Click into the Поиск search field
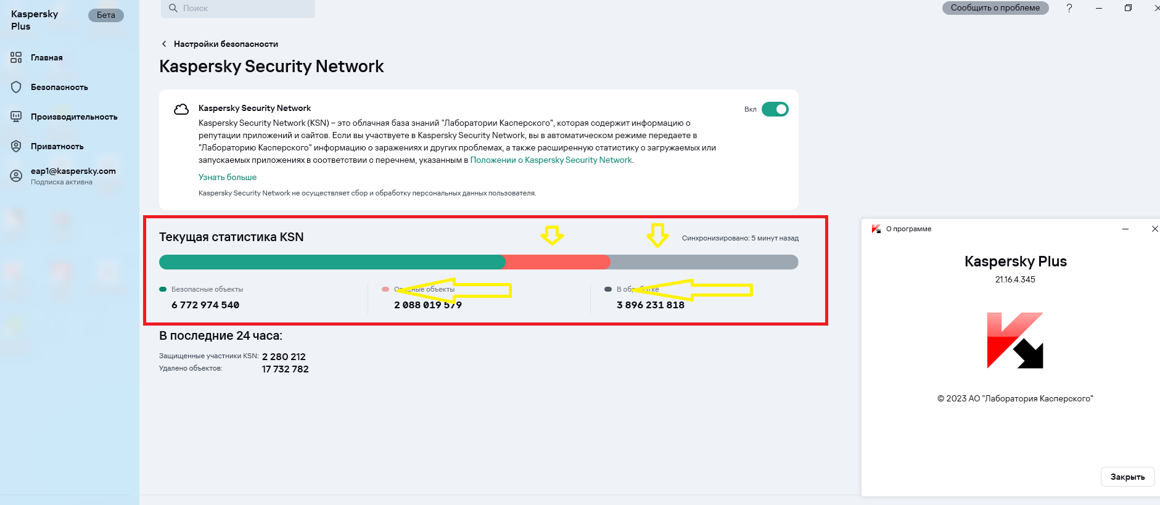 point(238,8)
